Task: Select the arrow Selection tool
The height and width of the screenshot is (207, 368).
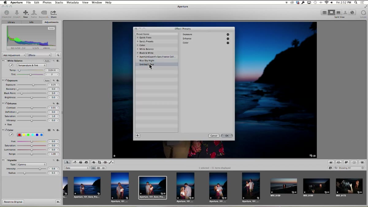Action: pos(67,162)
